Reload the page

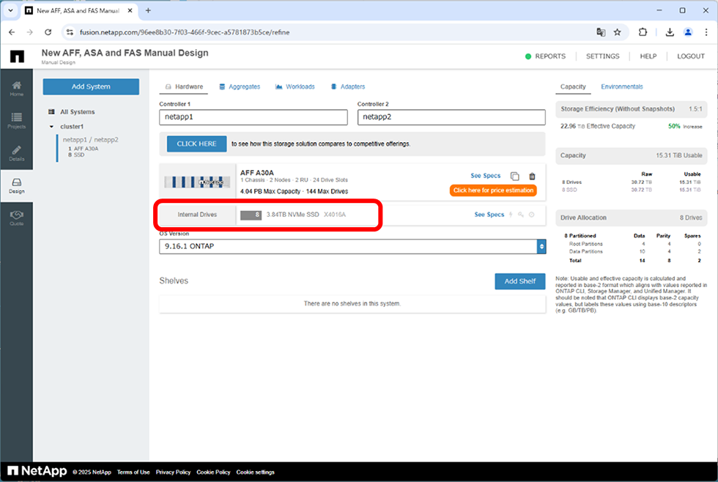[x=48, y=32]
